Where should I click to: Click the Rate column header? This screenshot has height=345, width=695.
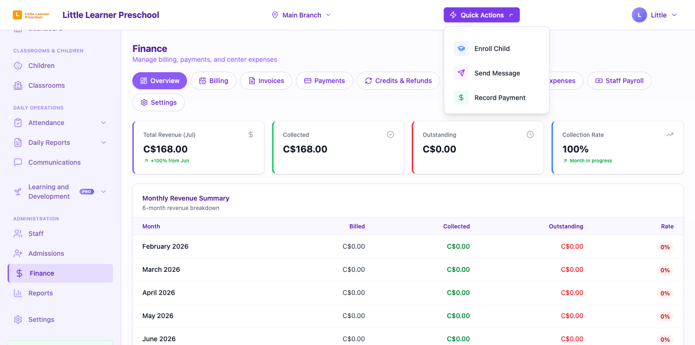click(x=667, y=227)
